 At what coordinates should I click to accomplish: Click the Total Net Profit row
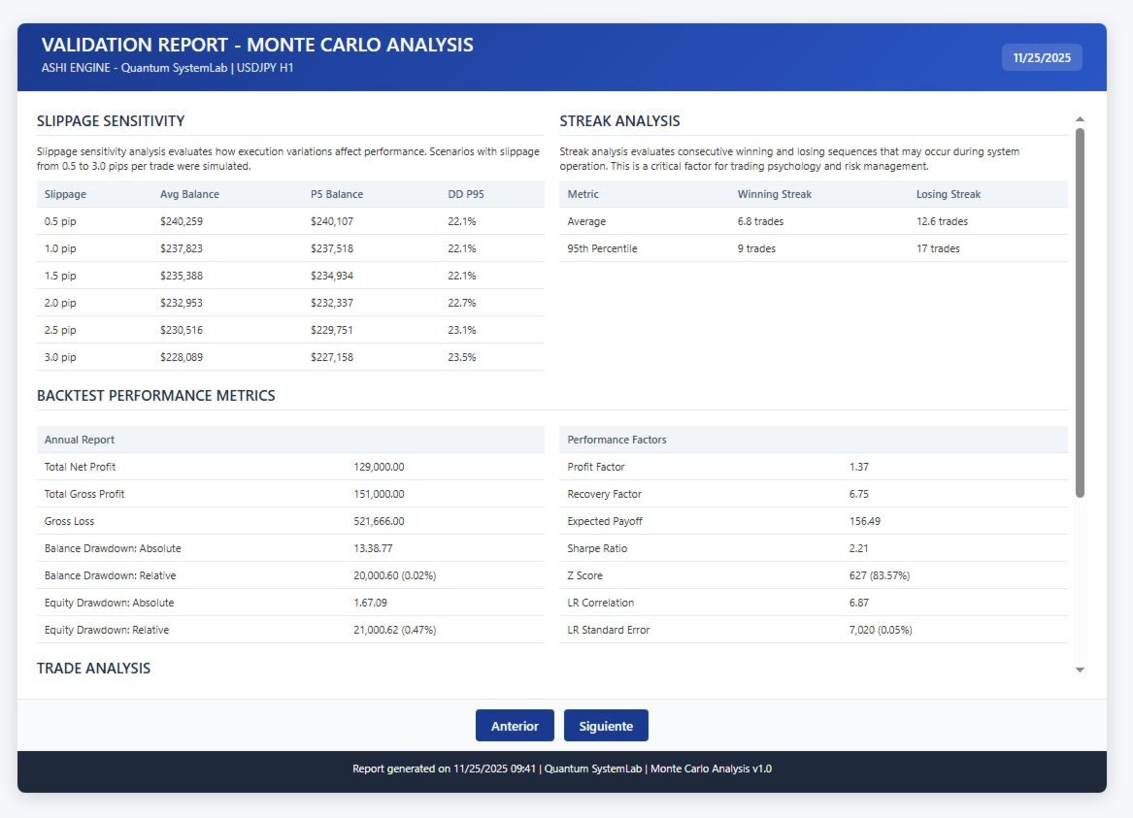coord(290,467)
